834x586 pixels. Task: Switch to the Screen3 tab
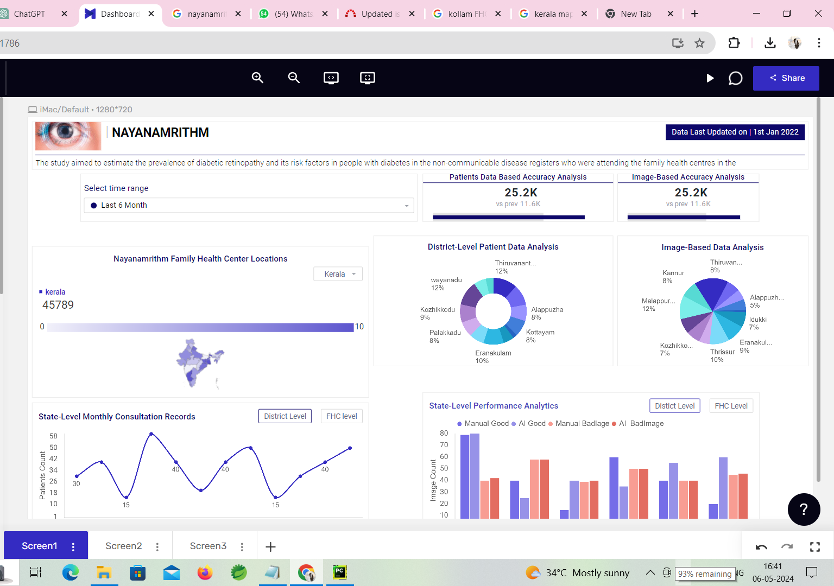pyautogui.click(x=208, y=546)
